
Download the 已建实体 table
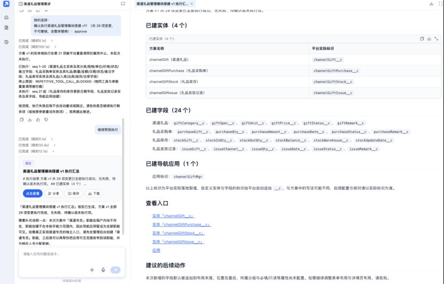(429, 39)
